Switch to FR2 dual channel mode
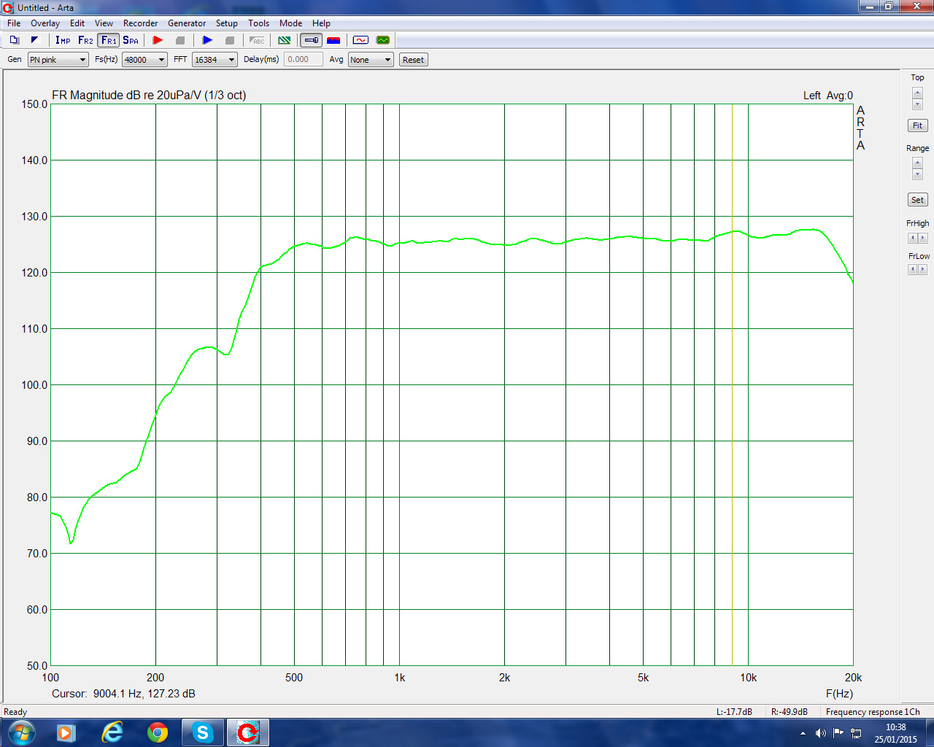The image size is (934, 747). click(85, 40)
